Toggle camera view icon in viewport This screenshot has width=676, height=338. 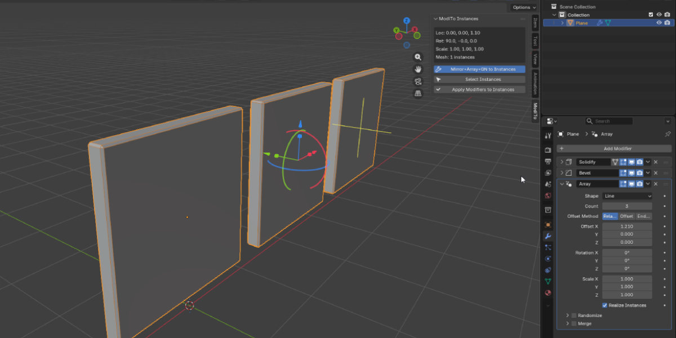click(x=418, y=82)
